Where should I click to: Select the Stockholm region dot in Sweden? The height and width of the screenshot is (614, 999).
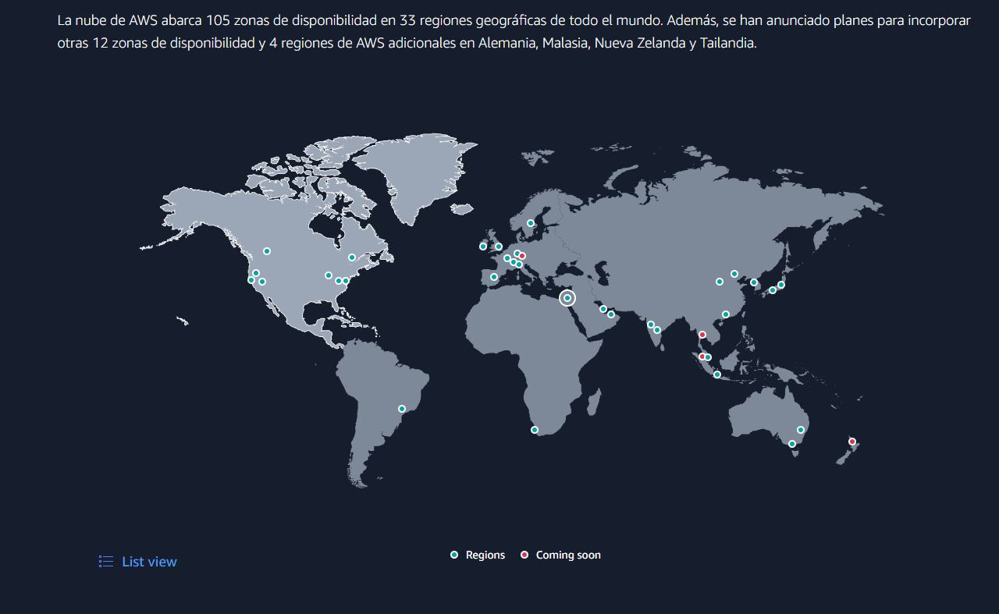531,223
